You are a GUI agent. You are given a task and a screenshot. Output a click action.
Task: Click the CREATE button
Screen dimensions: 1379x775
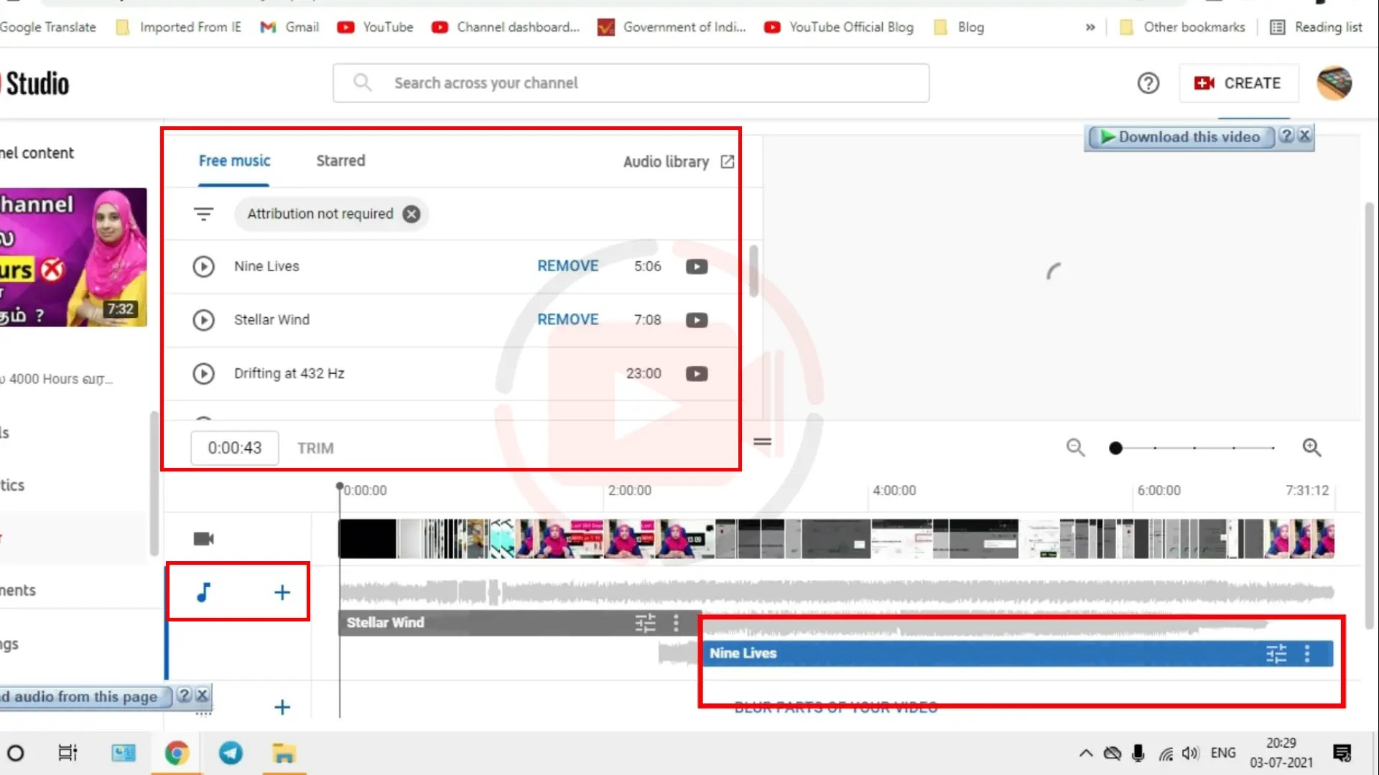(x=1238, y=83)
